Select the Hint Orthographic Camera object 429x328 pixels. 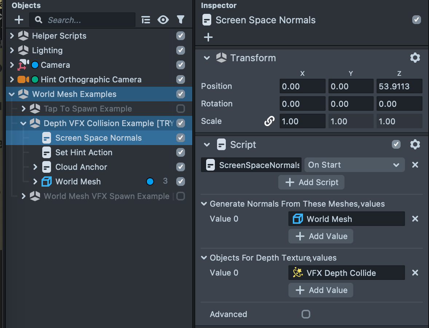(91, 79)
